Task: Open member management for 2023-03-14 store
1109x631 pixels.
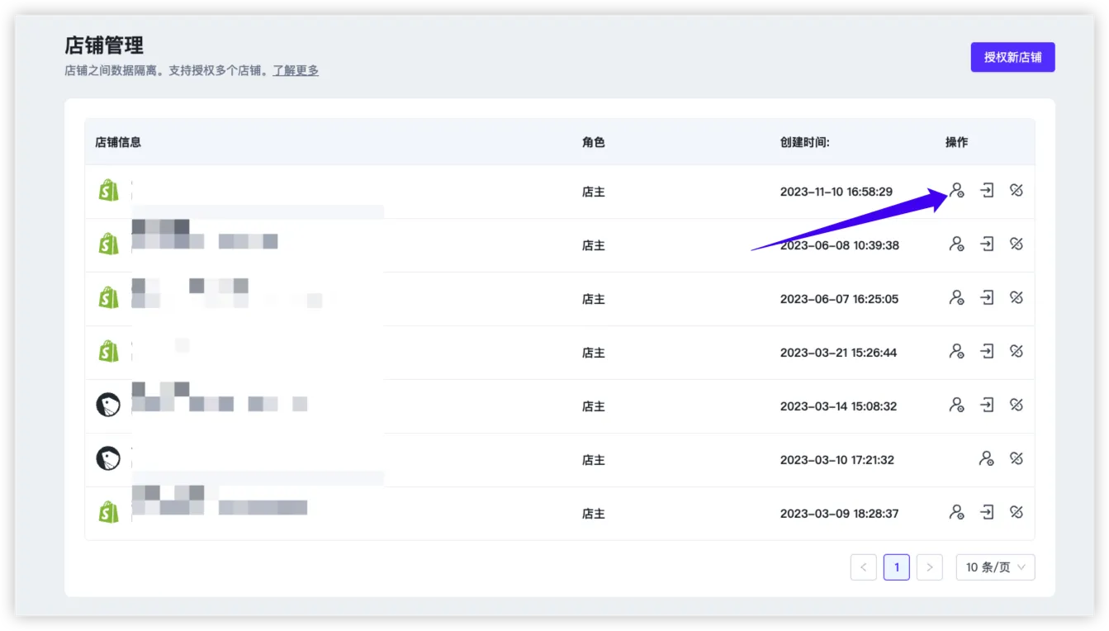Action: coord(956,406)
